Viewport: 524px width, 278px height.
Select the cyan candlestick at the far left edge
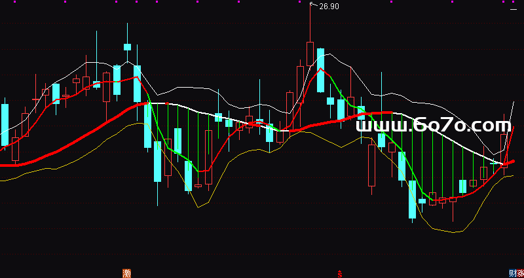click(5, 124)
